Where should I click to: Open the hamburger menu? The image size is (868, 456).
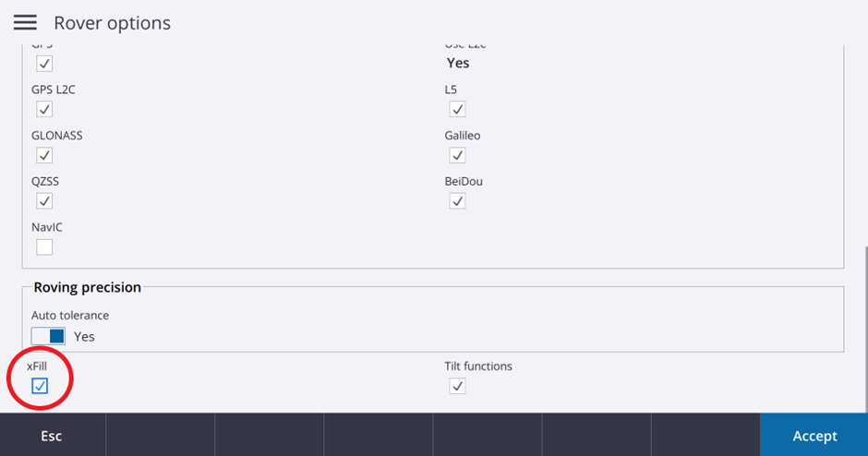pos(25,23)
